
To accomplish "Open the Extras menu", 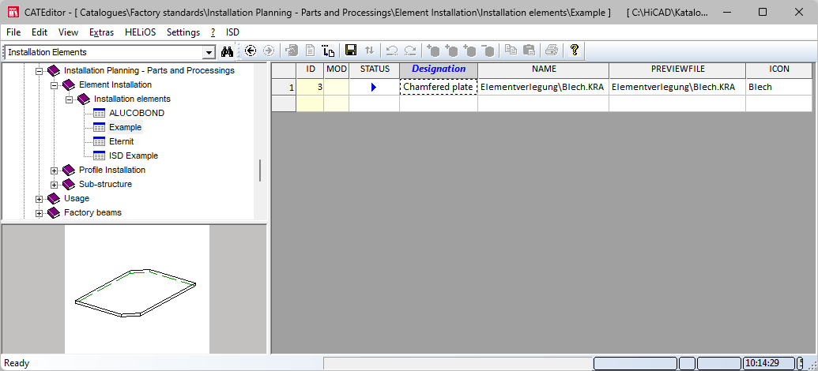I will tap(101, 32).
